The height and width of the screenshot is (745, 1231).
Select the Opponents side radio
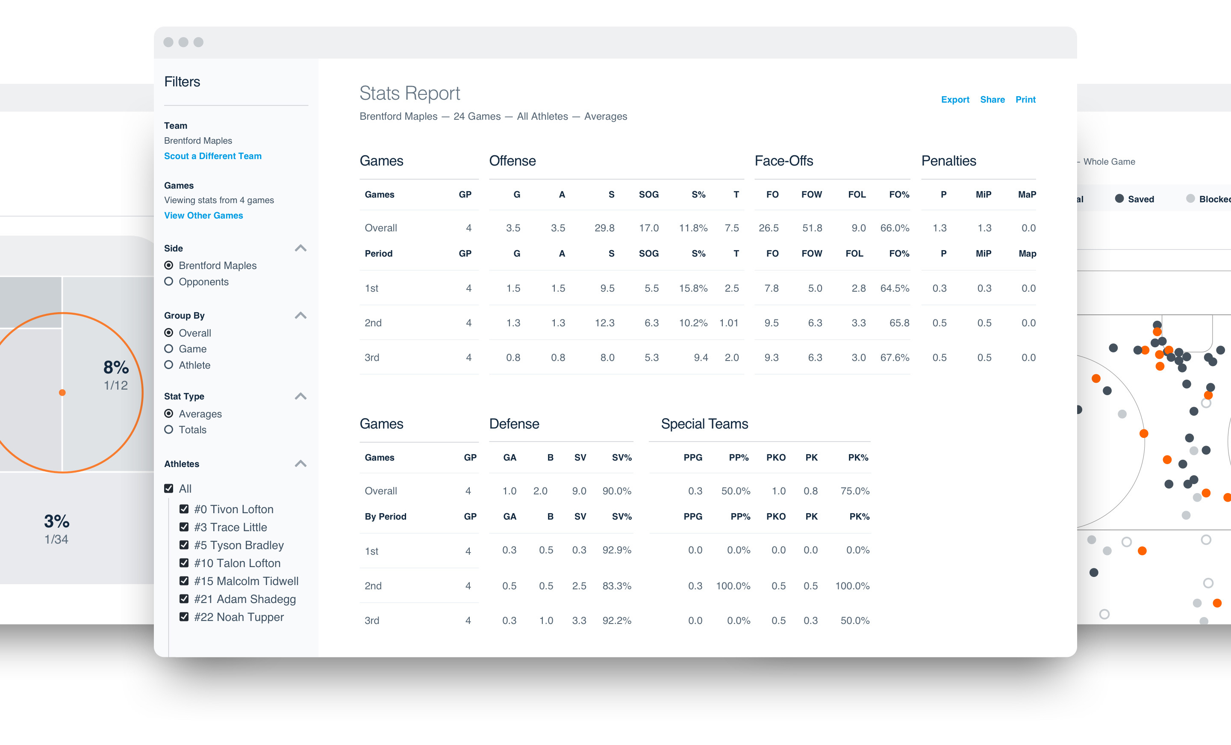pos(169,281)
